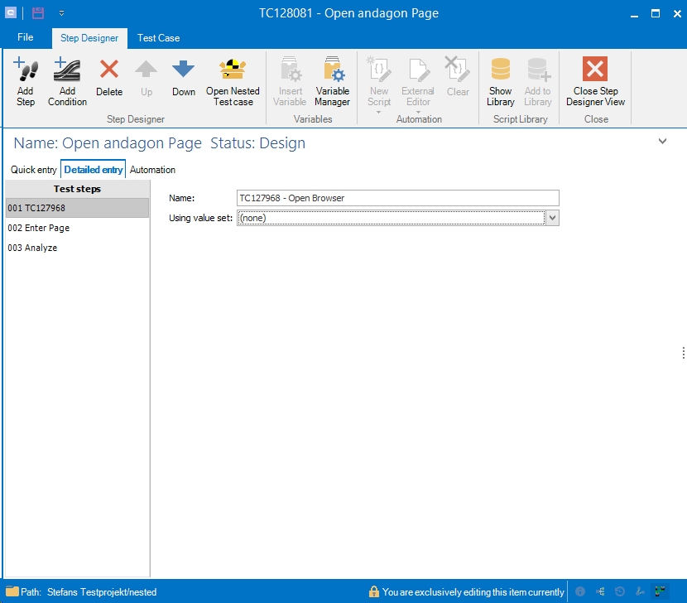Collapse the header panel with the chevron
This screenshot has width=687, height=603.
(x=662, y=142)
